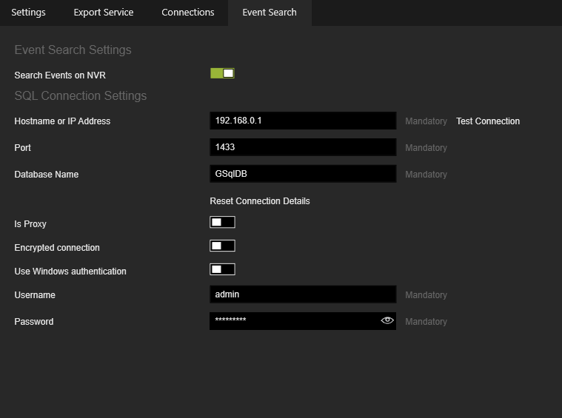Toggle Search Events on NVR switch
The image size is (562, 418).
coord(222,73)
